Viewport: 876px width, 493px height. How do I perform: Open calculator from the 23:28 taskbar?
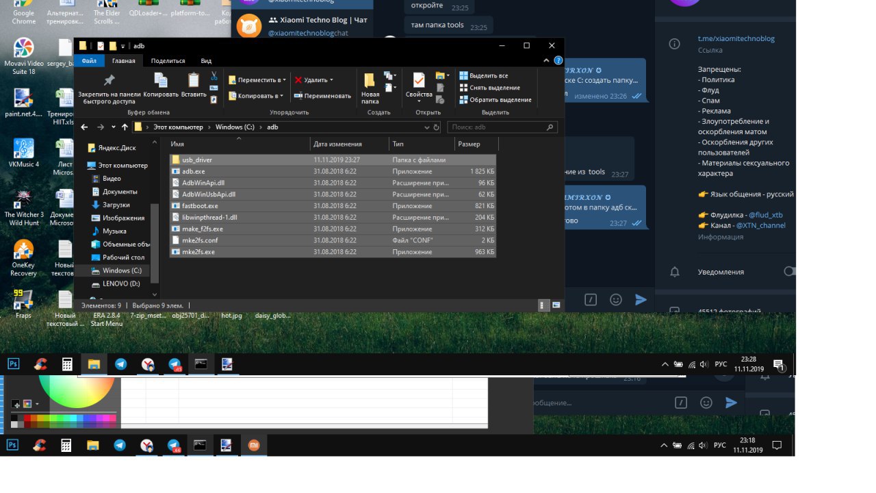67,364
